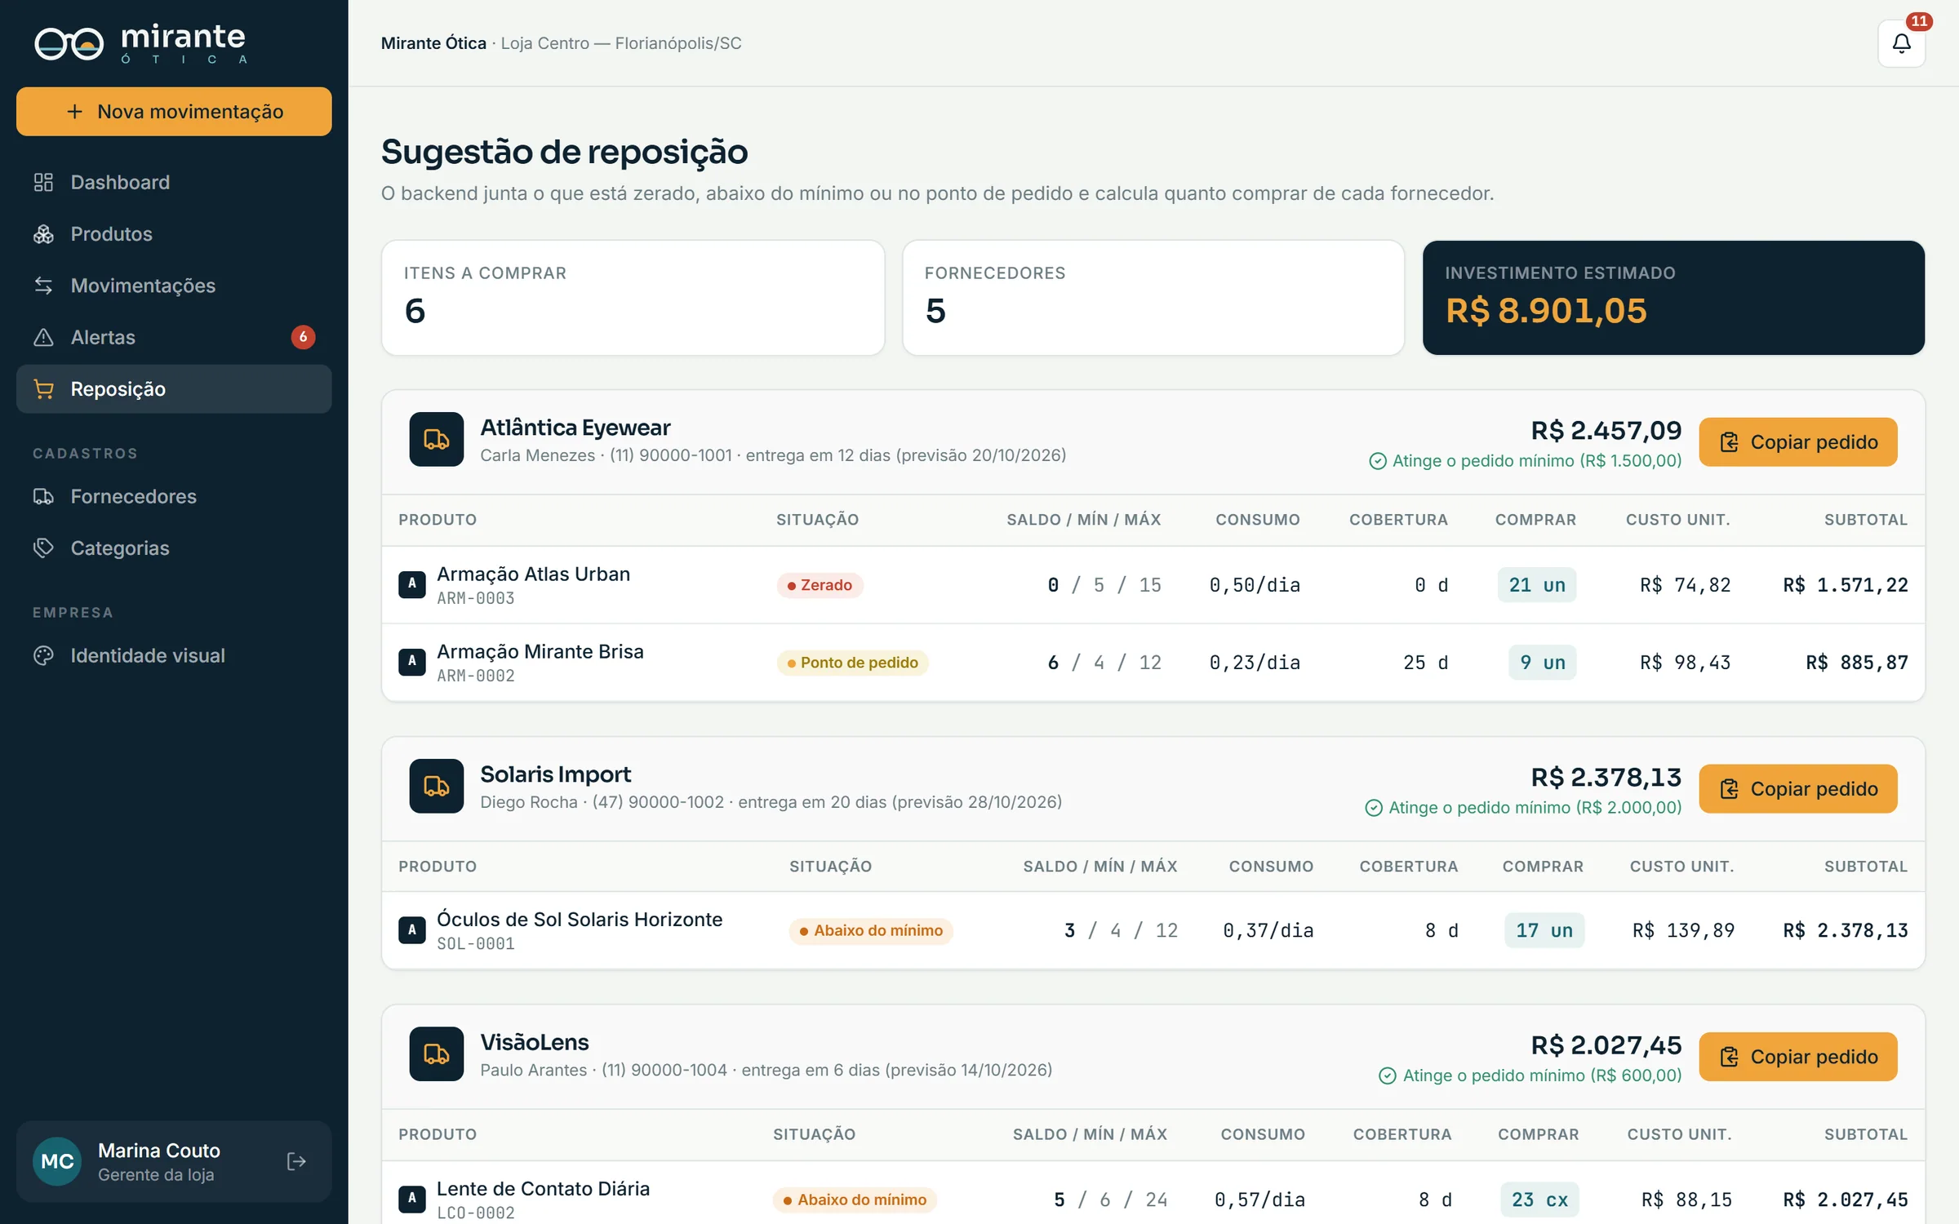Click the curve-A badge beside Óculos de Sol Solaris Horizonte
Image resolution: width=1959 pixels, height=1224 pixels.
411,929
